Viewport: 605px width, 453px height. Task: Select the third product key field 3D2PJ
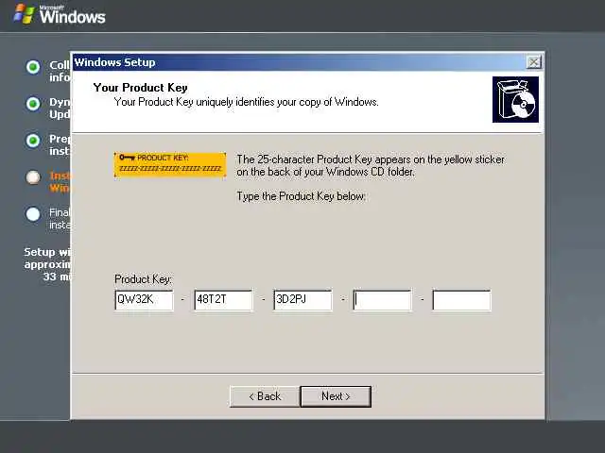(x=302, y=300)
